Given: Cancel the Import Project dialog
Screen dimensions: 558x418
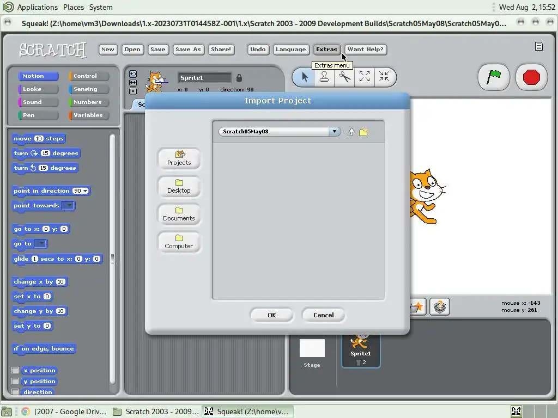Looking at the screenshot, I should pyautogui.click(x=323, y=315).
